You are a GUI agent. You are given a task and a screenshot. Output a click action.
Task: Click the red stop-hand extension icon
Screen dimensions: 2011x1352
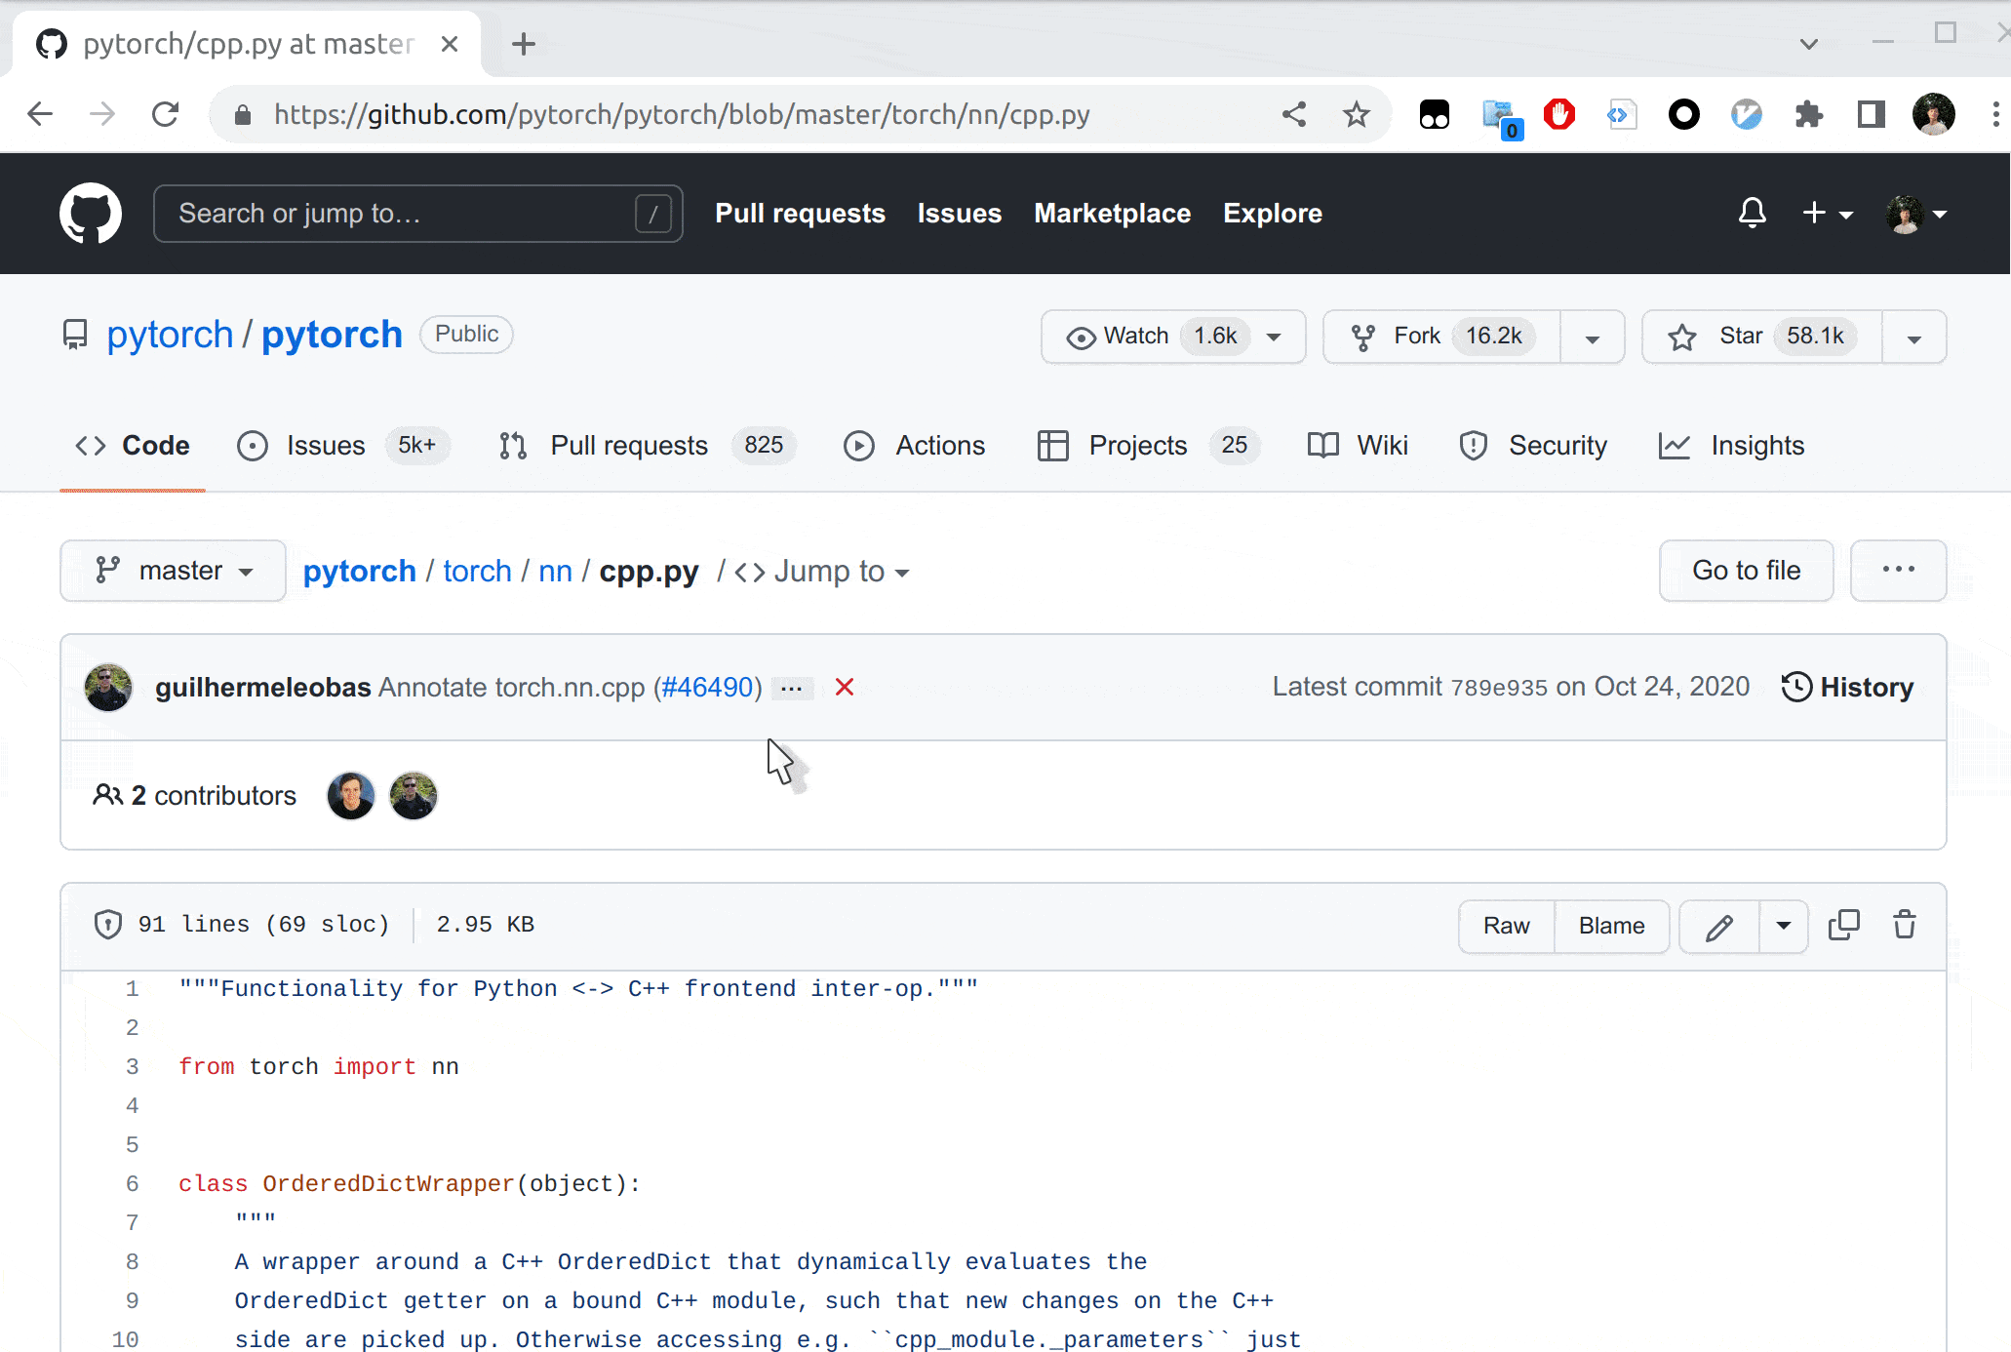tap(1559, 114)
